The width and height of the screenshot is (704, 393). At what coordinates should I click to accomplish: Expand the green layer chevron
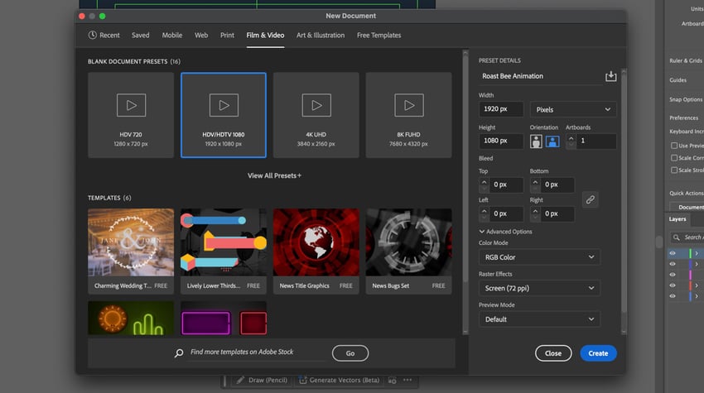(697, 253)
